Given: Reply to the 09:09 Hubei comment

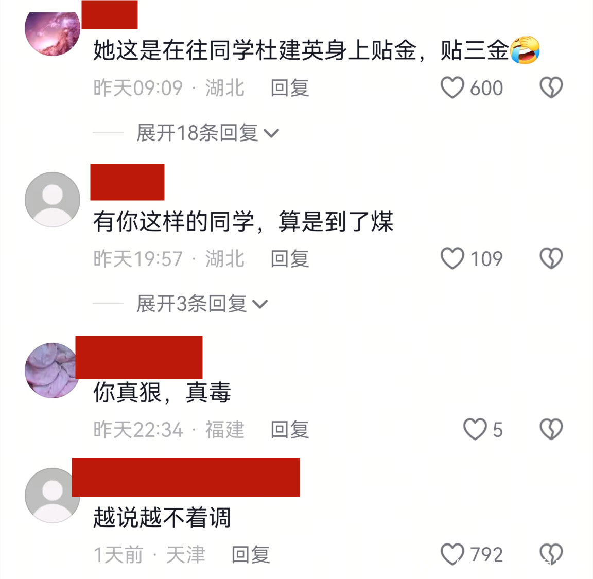Looking at the screenshot, I should [290, 87].
